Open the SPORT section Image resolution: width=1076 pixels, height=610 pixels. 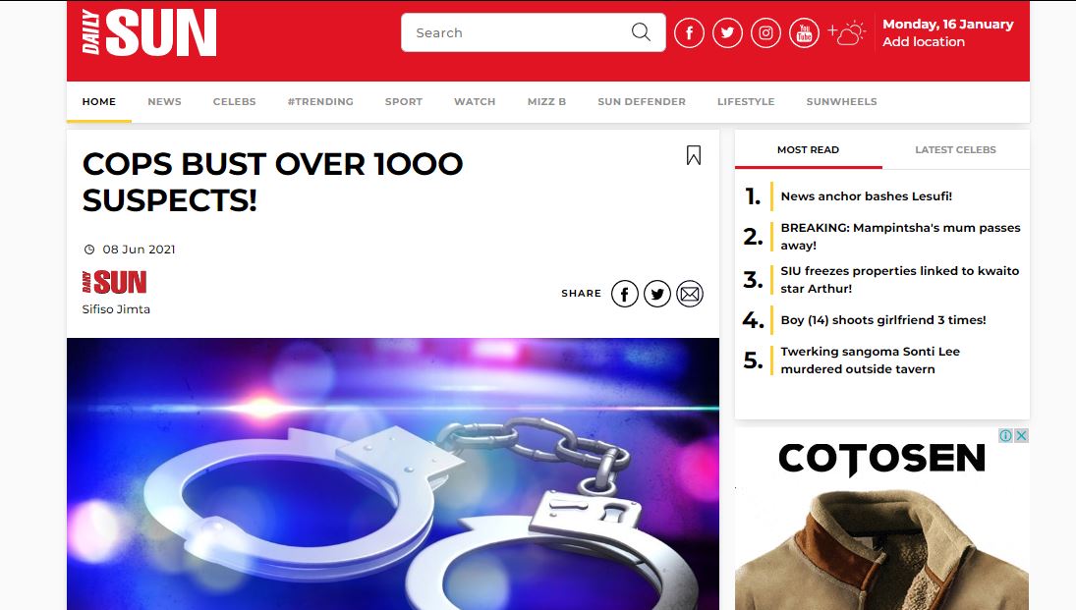(404, 101)
